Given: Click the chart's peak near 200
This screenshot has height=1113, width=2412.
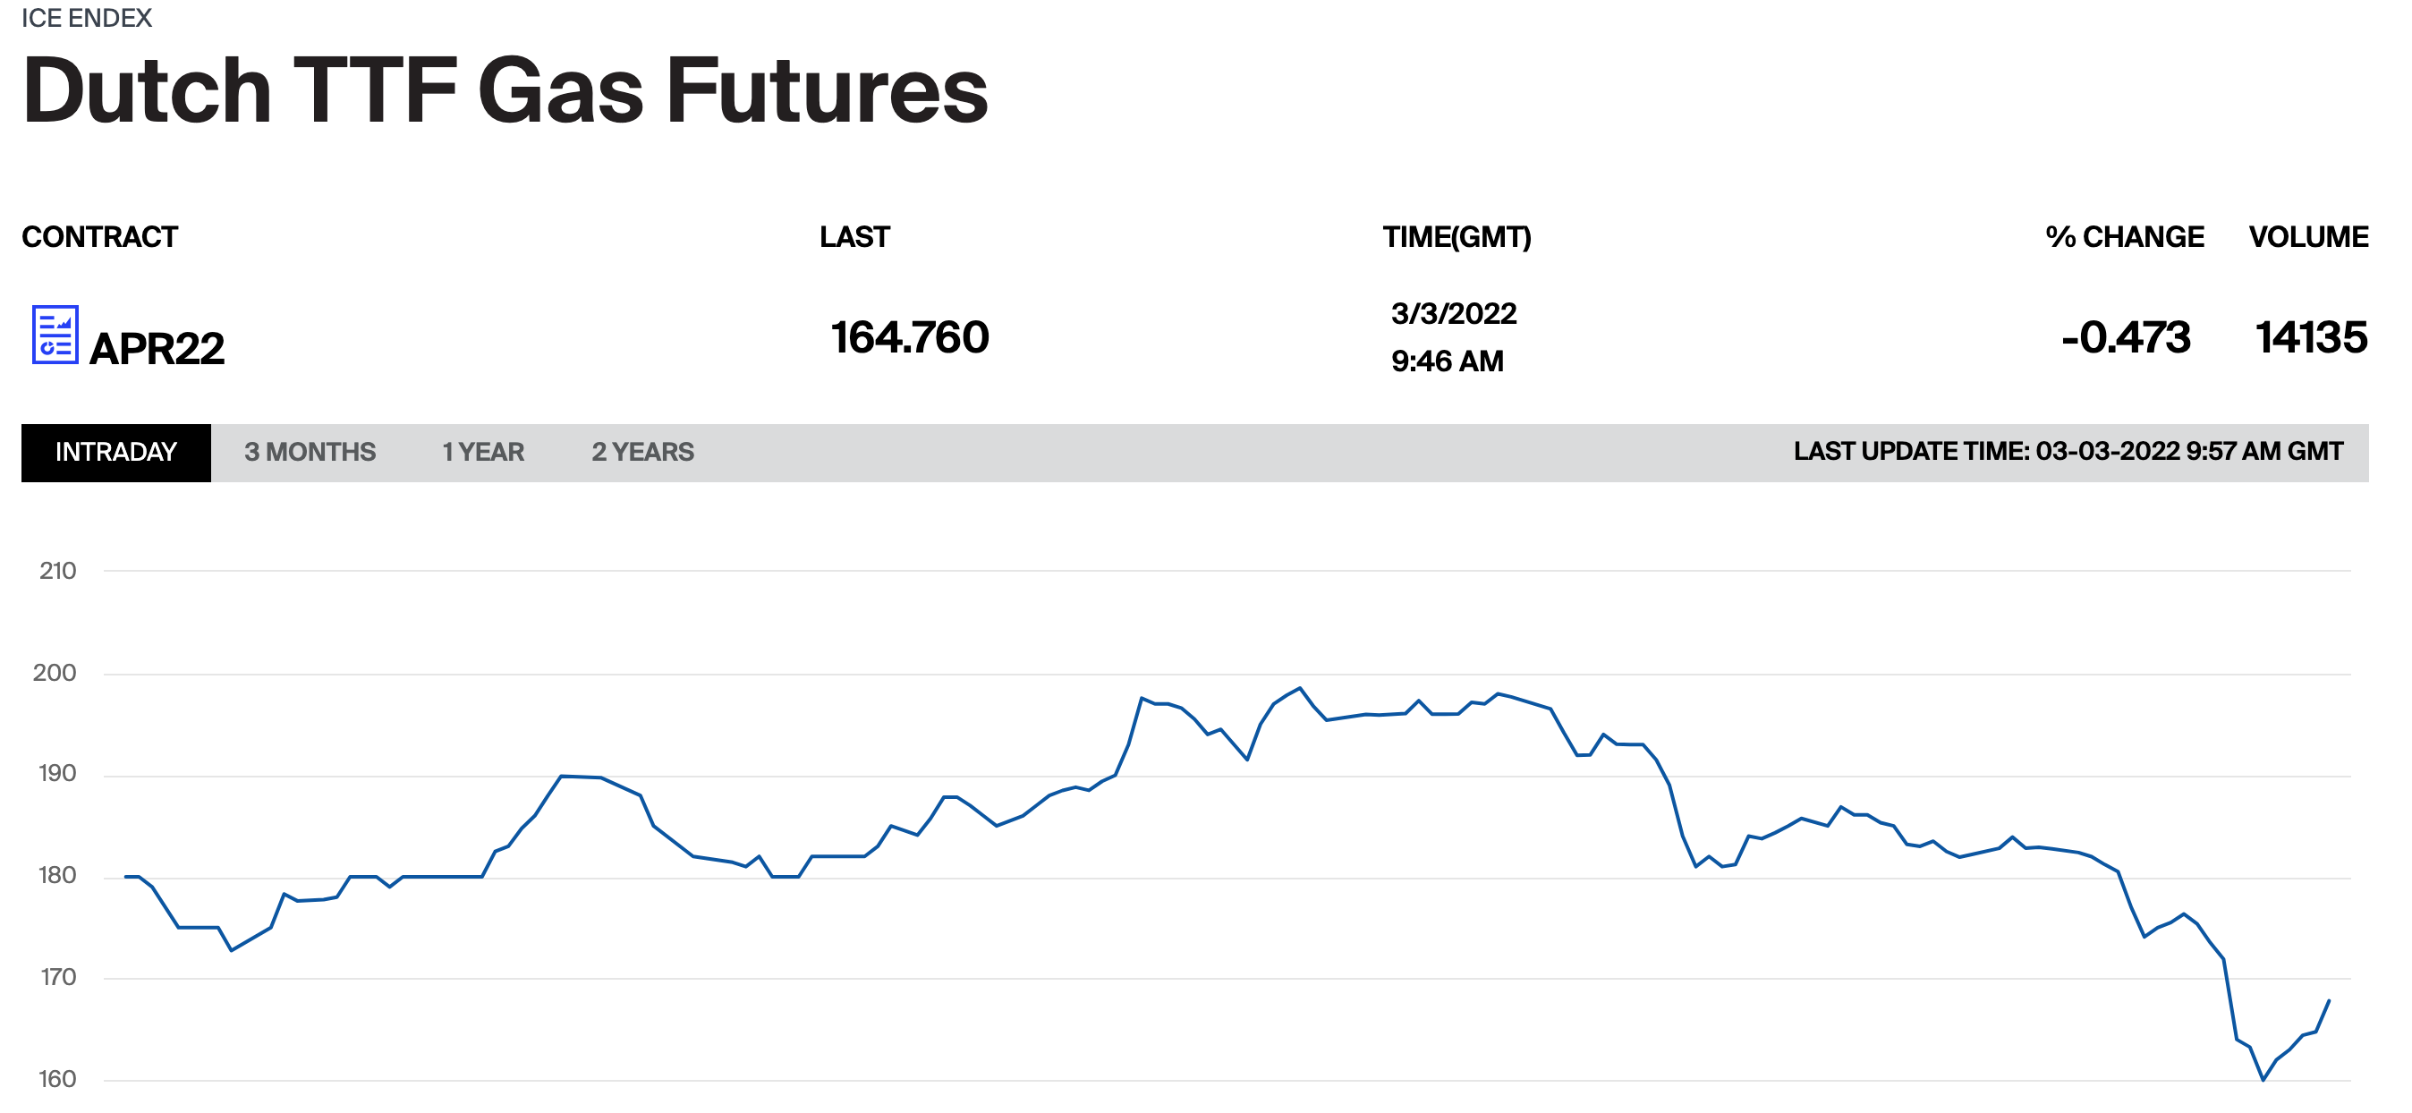Looking at the screenshot, I should point(1300,688).
